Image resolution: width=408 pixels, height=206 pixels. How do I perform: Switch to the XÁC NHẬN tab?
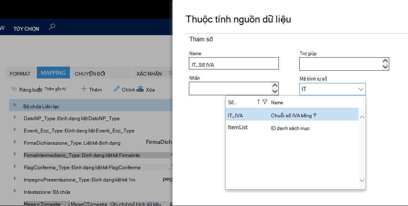(149, 74)
